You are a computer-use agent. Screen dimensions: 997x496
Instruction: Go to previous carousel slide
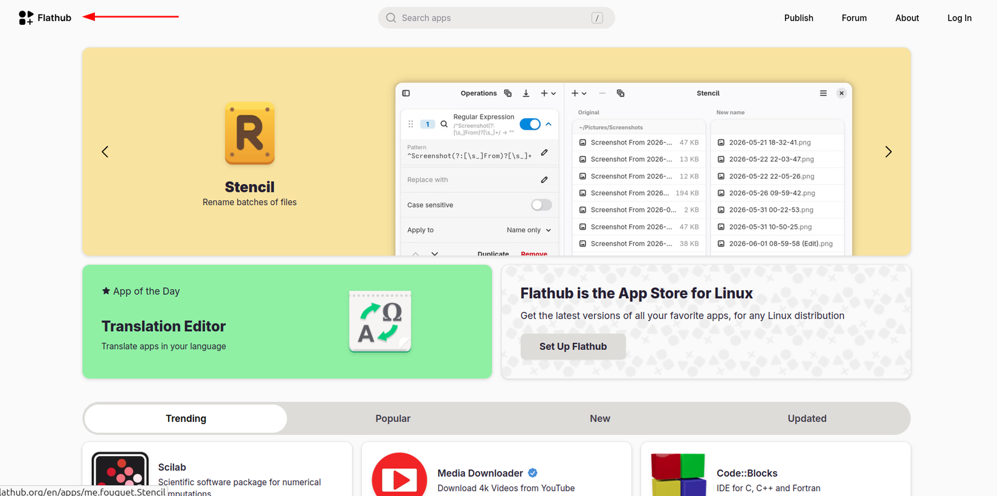pyautogui.click(x=105, y=151)
